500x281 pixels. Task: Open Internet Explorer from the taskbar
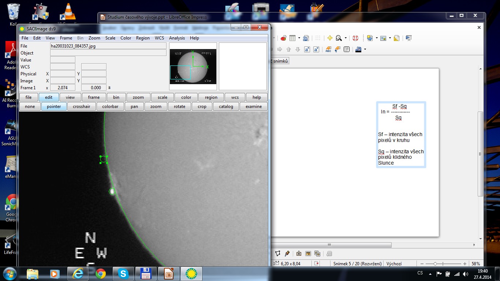[x=78, y=273]
